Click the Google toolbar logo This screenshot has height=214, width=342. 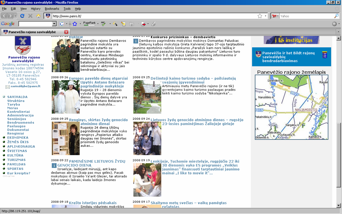point(8,24)
